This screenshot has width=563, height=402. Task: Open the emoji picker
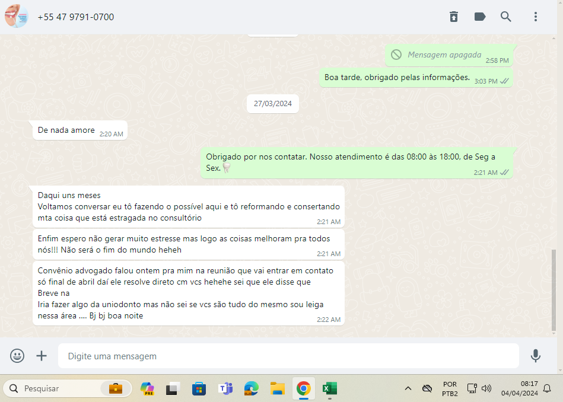17,356
